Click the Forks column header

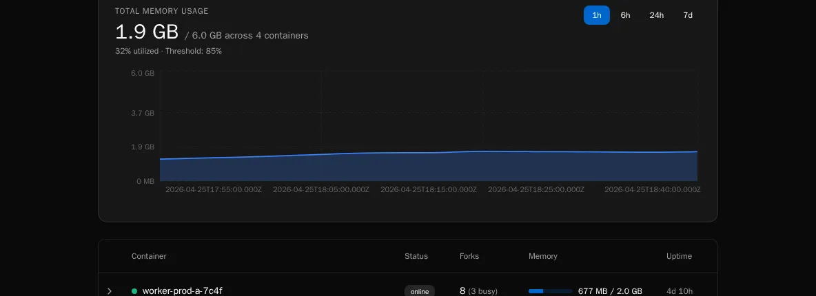[x=469, y=256]
